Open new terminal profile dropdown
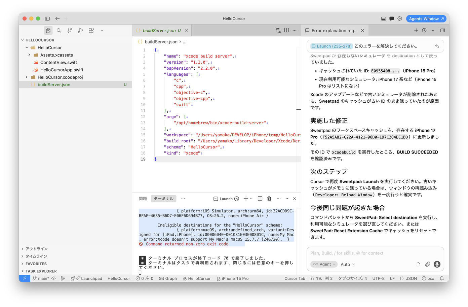 coord(251,199)
